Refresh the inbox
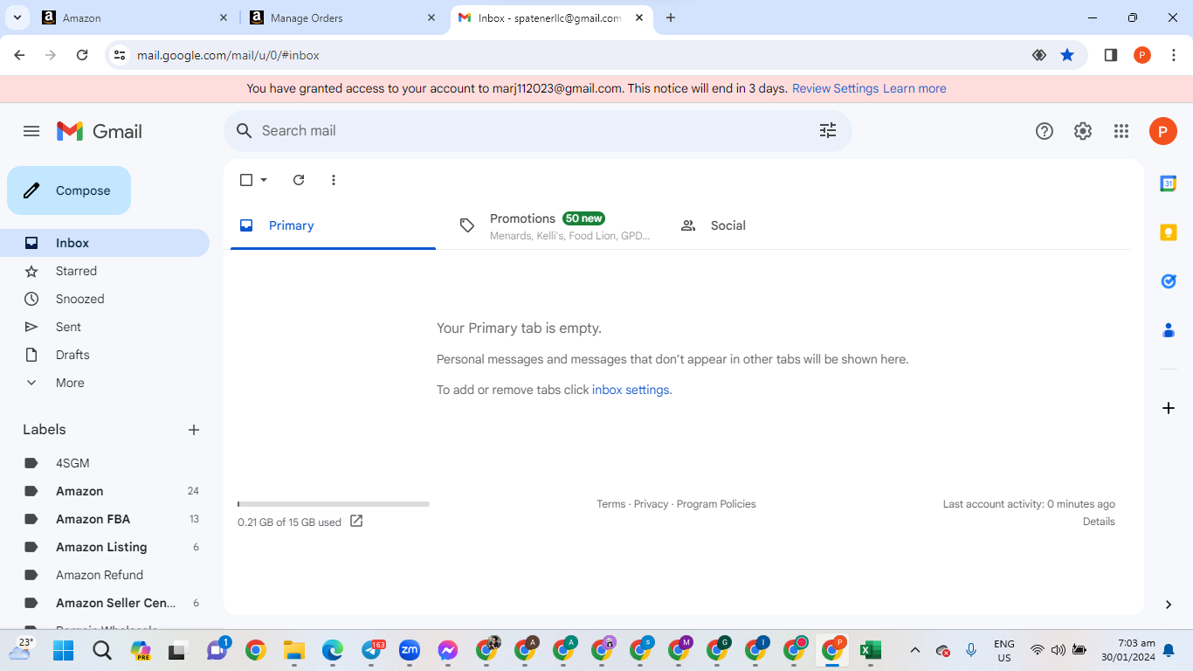The height and width of the screenshot is (671, 1193). pyautogui.click(x=299, y=180)
